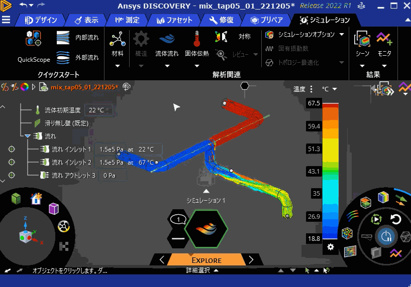The image size is (411, 287).
Task: Switch to the 測定 tab
Action: click(x=127, y=20)
